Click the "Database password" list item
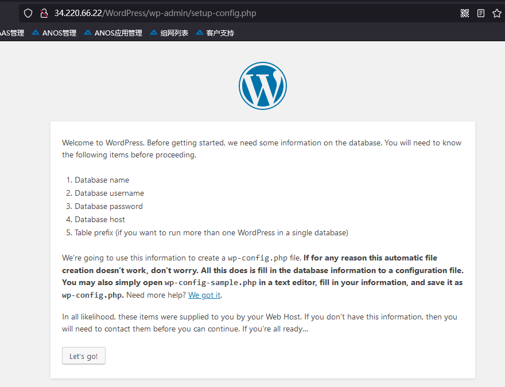The image size is (505, 387). pos(108,207)
